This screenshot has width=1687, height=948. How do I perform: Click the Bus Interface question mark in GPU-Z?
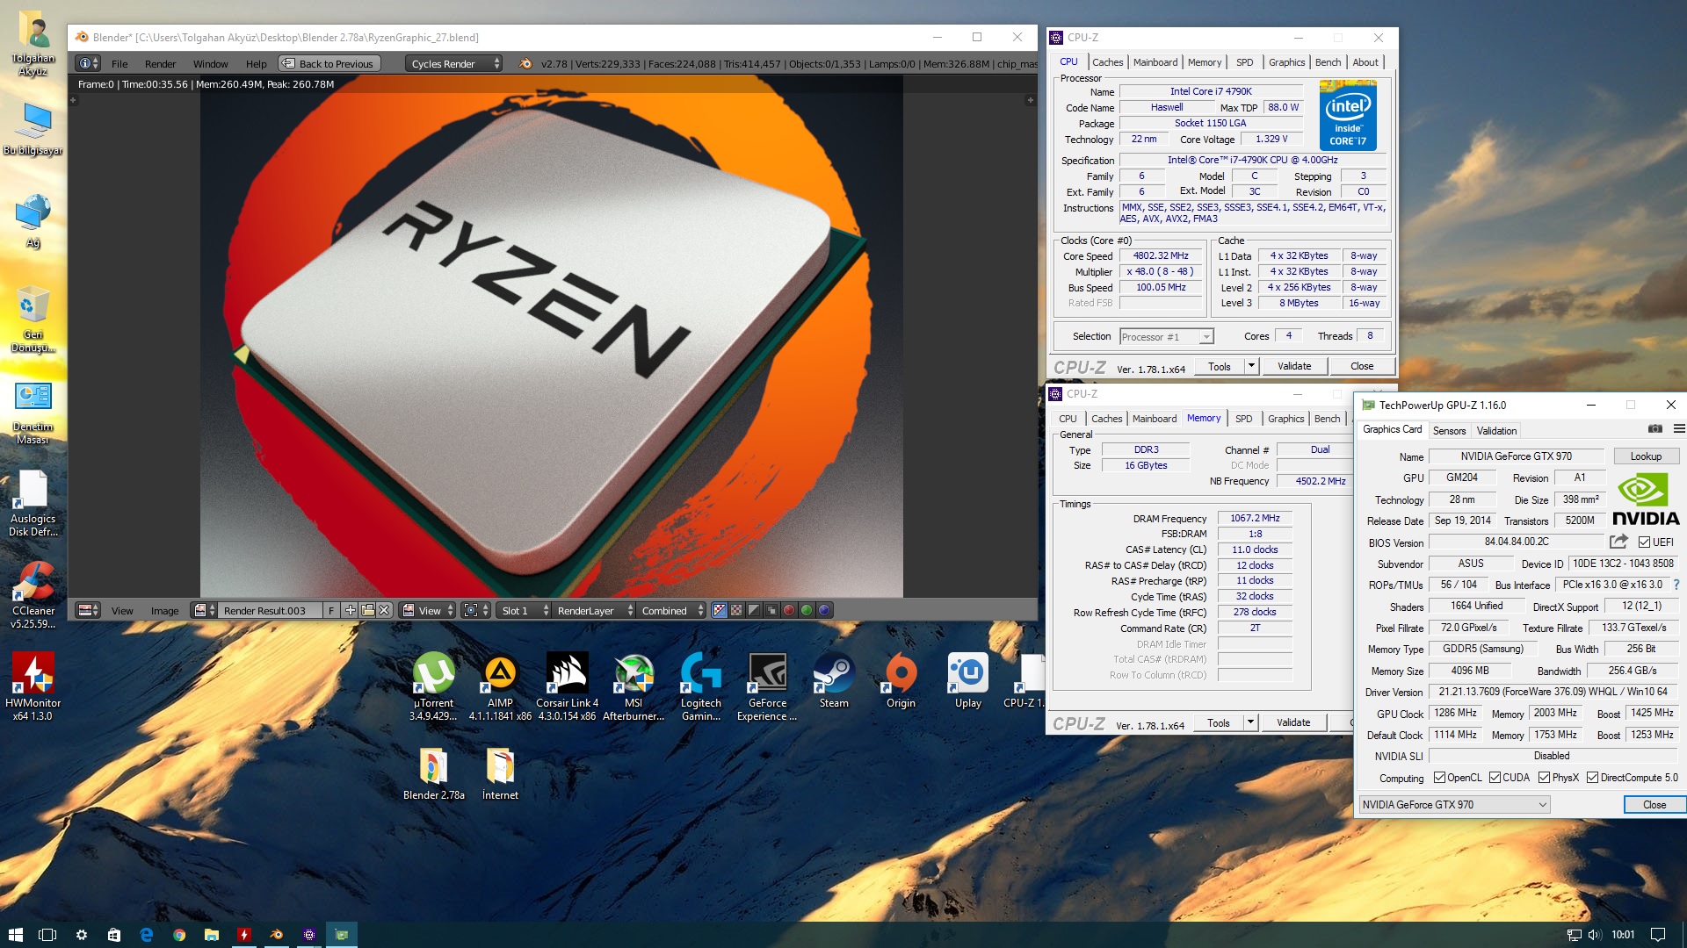pos(1676,585)
